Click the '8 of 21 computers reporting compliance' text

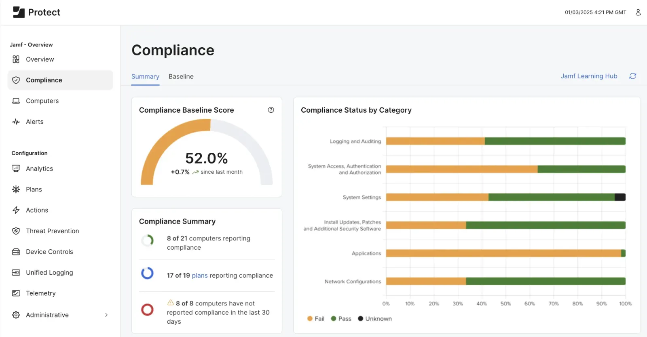(209, 243)
